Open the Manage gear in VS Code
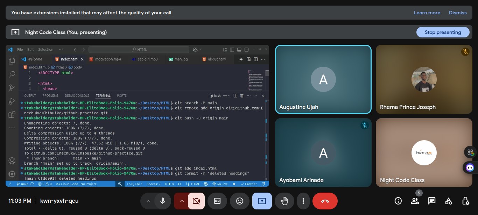This screenshot has height=215, width=478. (12, 174)
